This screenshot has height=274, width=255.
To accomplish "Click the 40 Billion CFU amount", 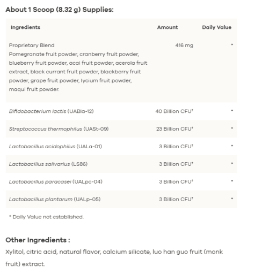I will coord(174,111).
